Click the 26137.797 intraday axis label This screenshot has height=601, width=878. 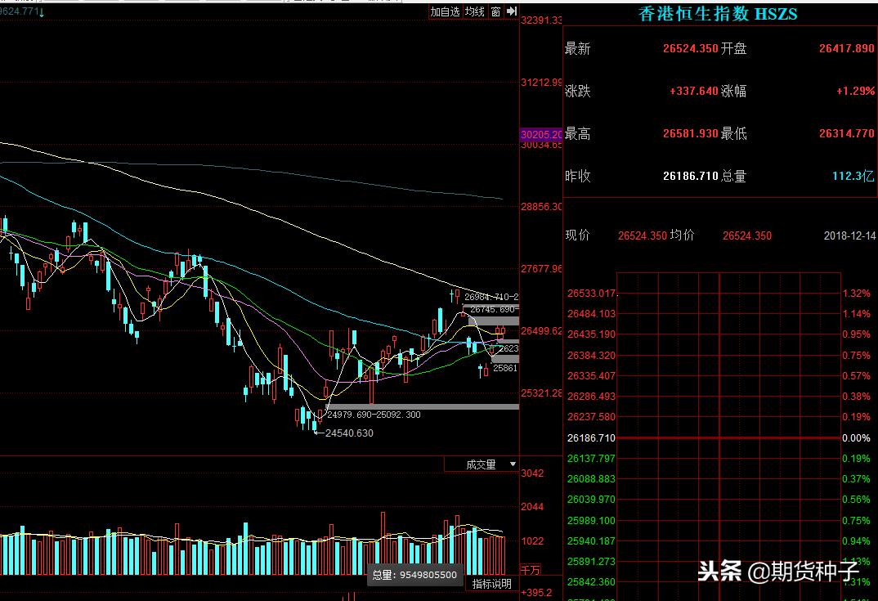[x=591, y=458]
